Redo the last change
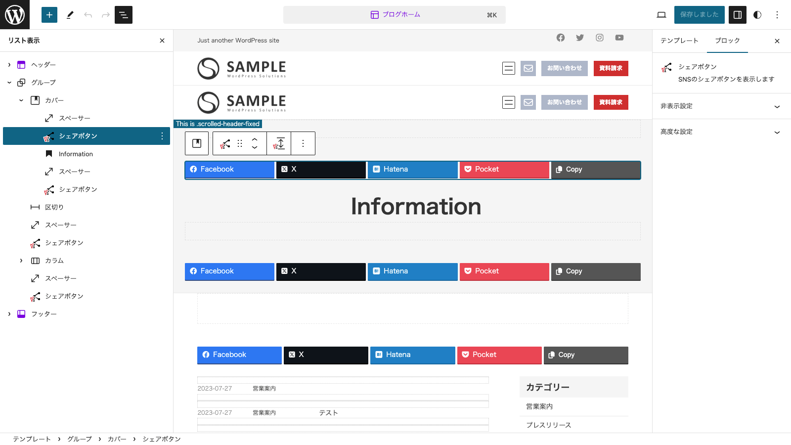791x445 pixels. click(106, 15)
